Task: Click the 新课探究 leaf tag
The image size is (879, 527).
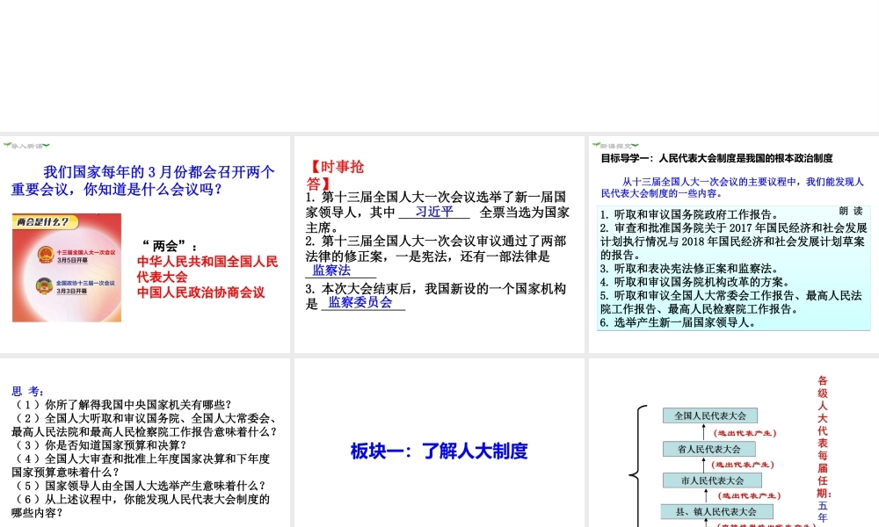Action: coord(615,146)
